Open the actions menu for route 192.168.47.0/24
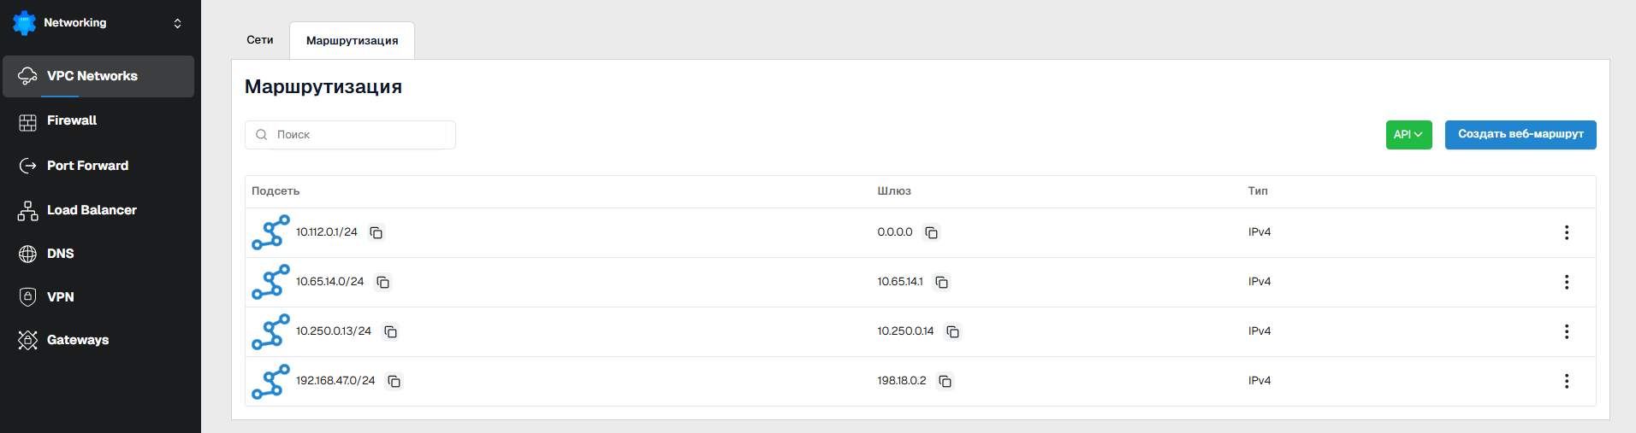The height and width of the screenshot is (433, 1636). (1567, 381)
